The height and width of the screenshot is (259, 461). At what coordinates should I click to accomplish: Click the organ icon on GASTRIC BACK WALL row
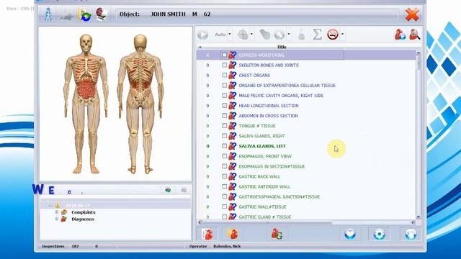point(232,176)
